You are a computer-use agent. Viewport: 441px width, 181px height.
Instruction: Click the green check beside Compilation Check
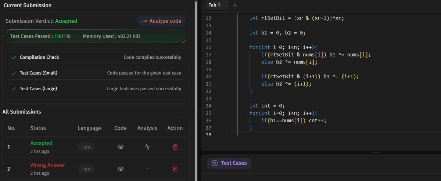[x=14, y=57]
